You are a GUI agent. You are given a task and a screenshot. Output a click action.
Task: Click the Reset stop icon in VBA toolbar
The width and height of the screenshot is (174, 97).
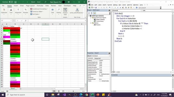pos(120,8)
